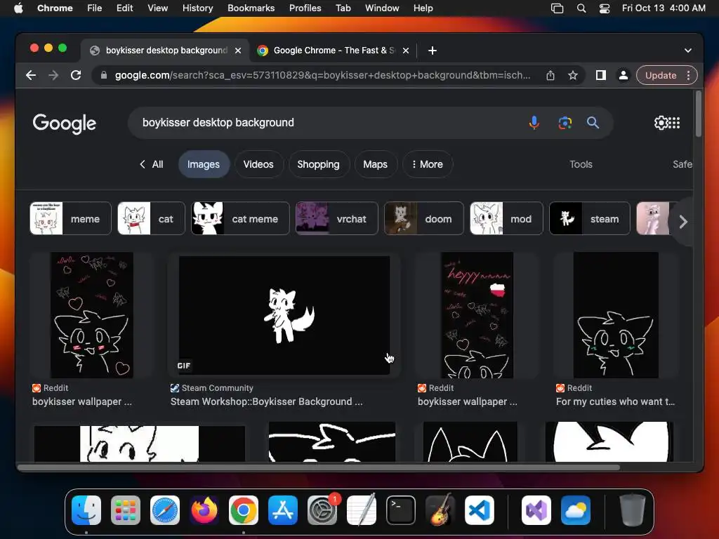Open the Profiles menu in menu bar
Screen dimensions: 719x539
[x=305, y=8]
